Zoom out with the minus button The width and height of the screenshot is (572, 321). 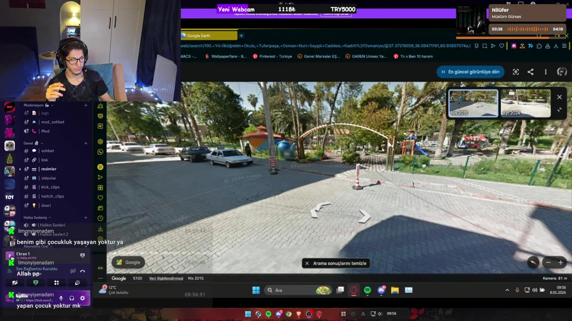click(x=548, y=262)
